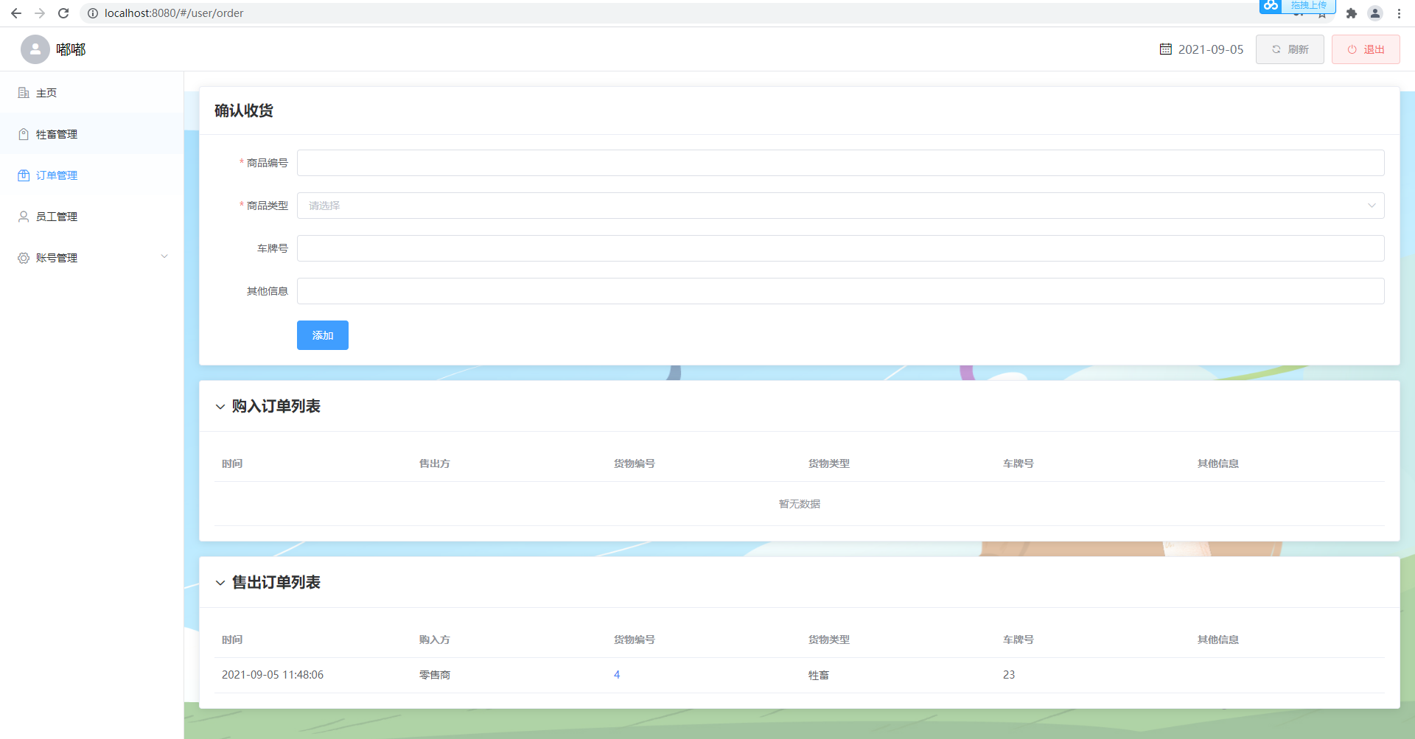The image size is (1415, 739).
Task: Open the Chrome profile icon
Action: pyautogui.click(x=1375, y=13)
